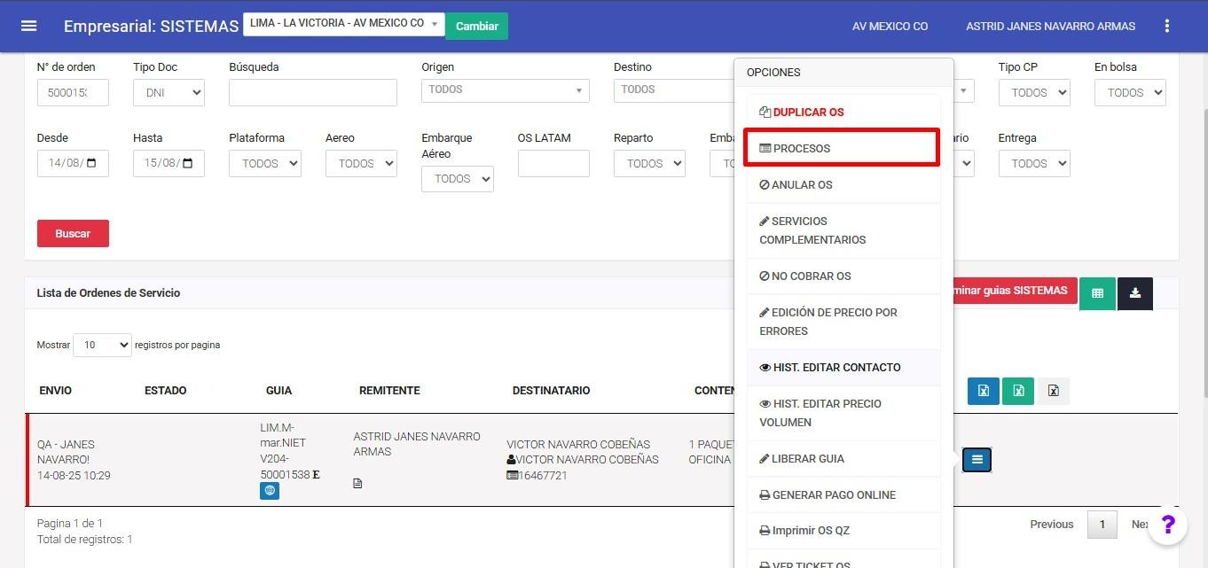
Task: Click the gray Excel export icon
Action: pos(1053,391)
